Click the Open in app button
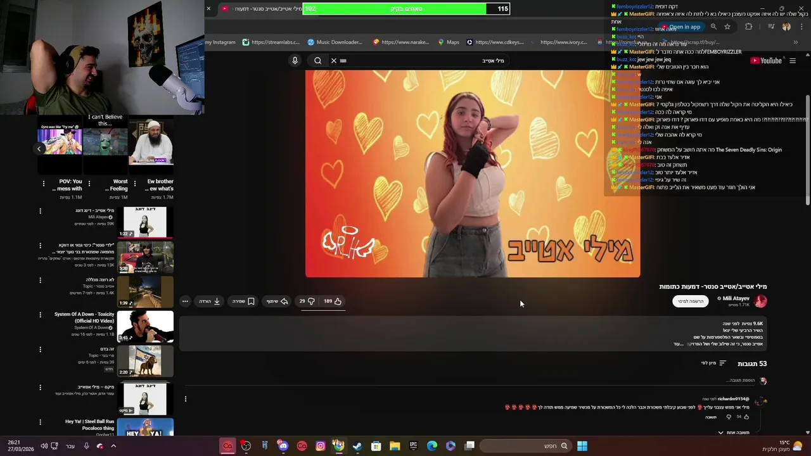Viewport: 811px width, 456px height. [682, 27]
